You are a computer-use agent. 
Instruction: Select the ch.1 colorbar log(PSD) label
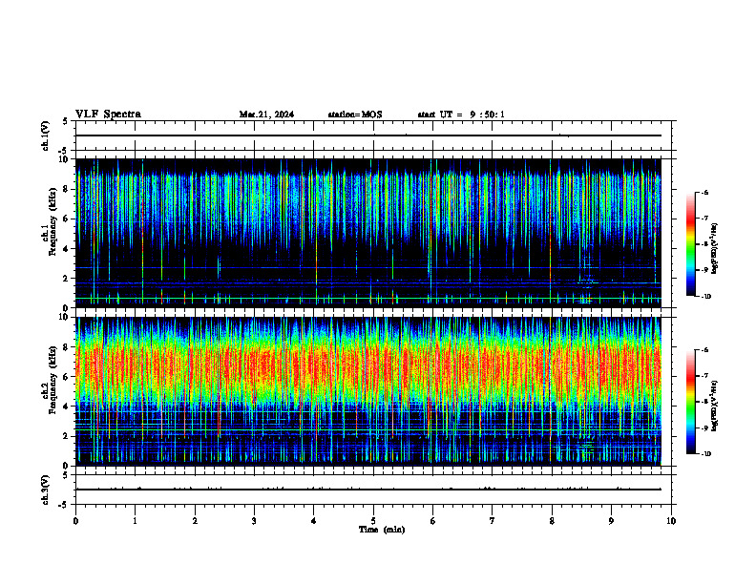click(x=715, y=249)
